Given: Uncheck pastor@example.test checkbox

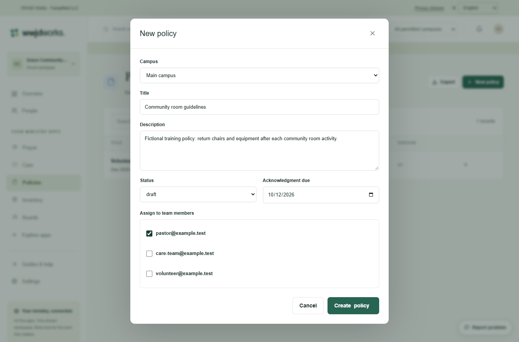Looking at the screenshot, I should (x=149, y=233).
